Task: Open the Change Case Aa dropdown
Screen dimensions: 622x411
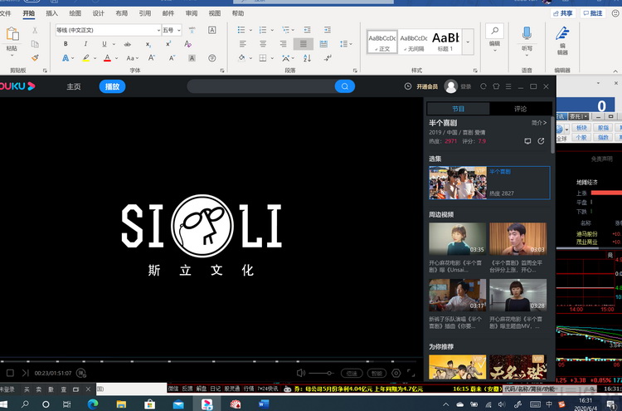Action: (132, 58)
